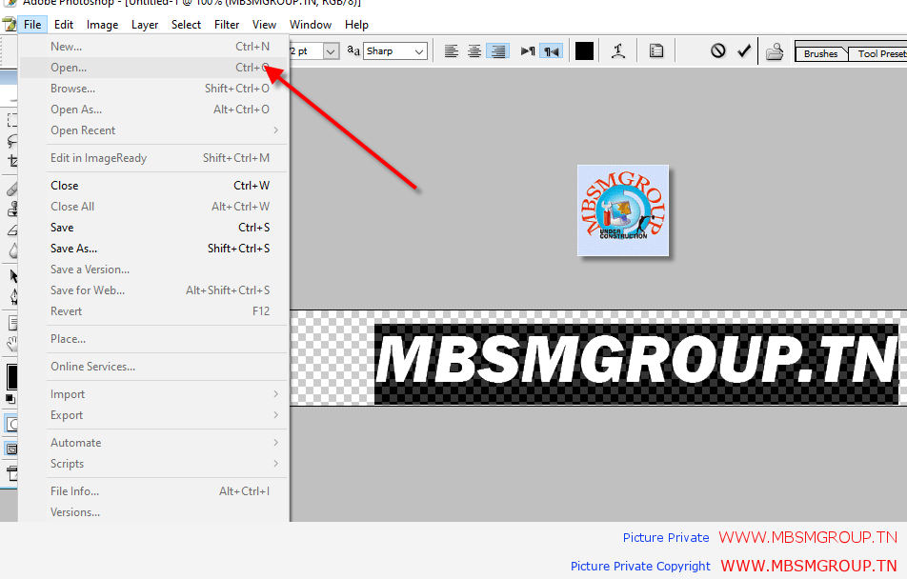This screenshot has height=579, width=907.
Task: Open the Window menu
Action: (x=311, y=25)
